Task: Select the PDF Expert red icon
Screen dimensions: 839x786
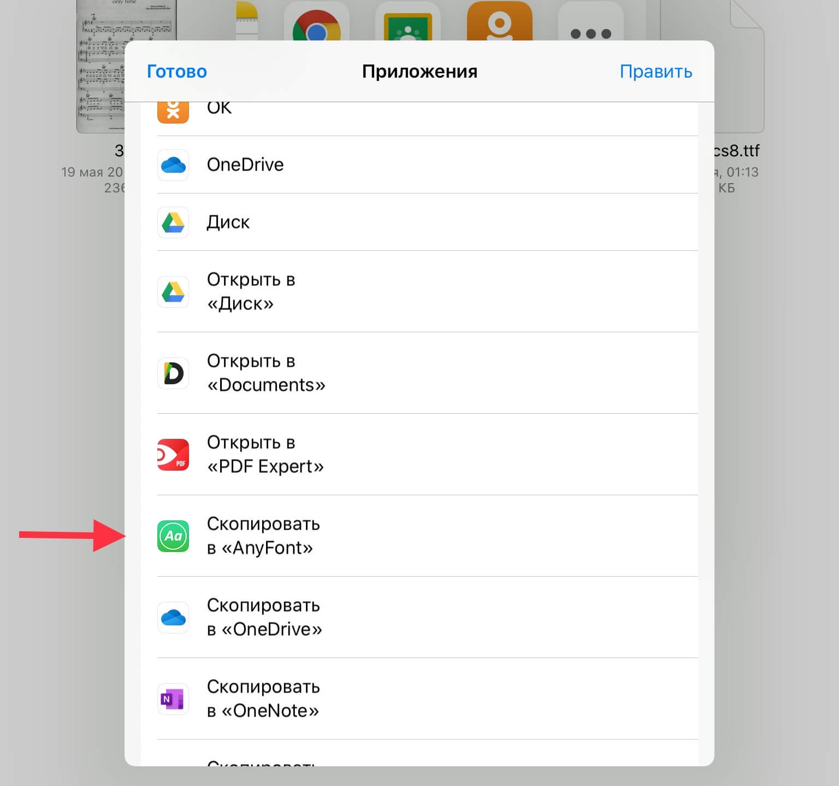Action: click(173, 454)
